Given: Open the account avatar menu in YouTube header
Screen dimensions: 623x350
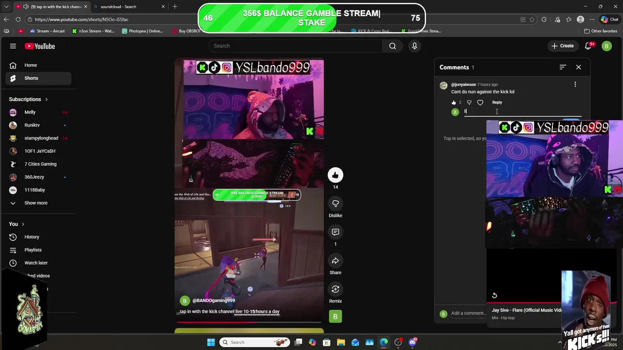Looking at the screenshot, I should pyautogui.click(x=606, y=46).
